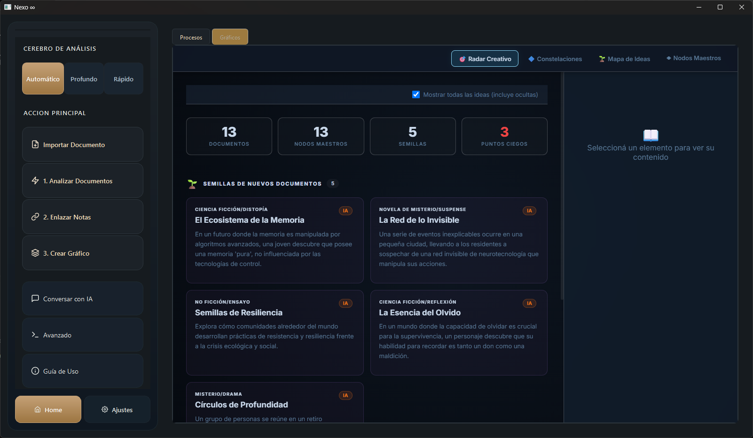The image size is (753, 438).
Task: Click the small diamond icon beside Nodos Maestros
Action: [668, 58]
